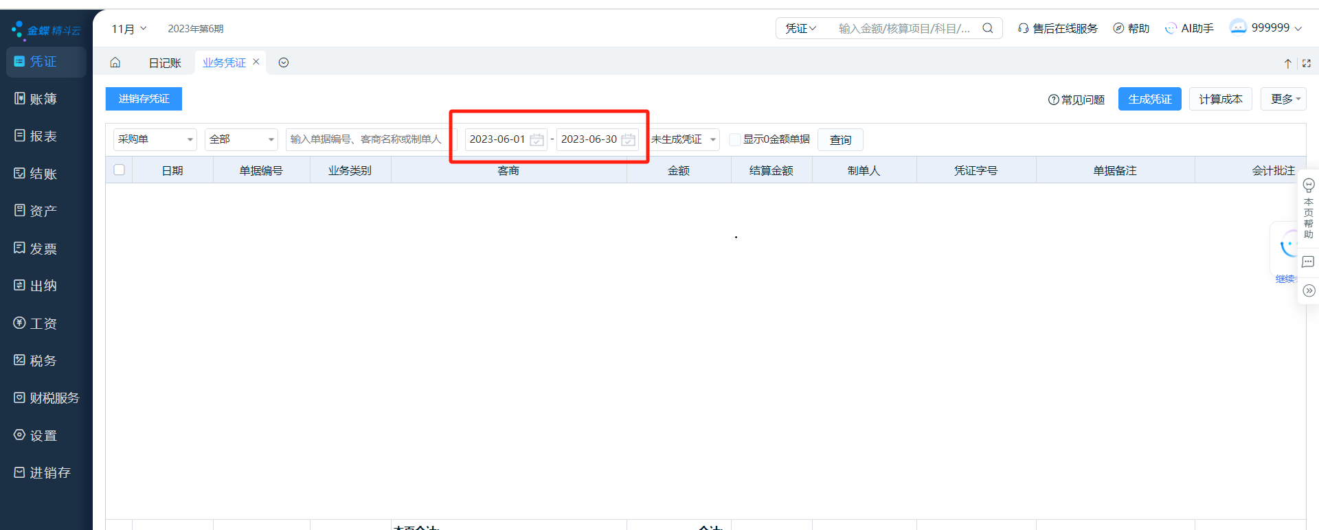Screen dimensions: 1319x530
Task: Click the search magnifier icon
Action: [x=988, y=28]
